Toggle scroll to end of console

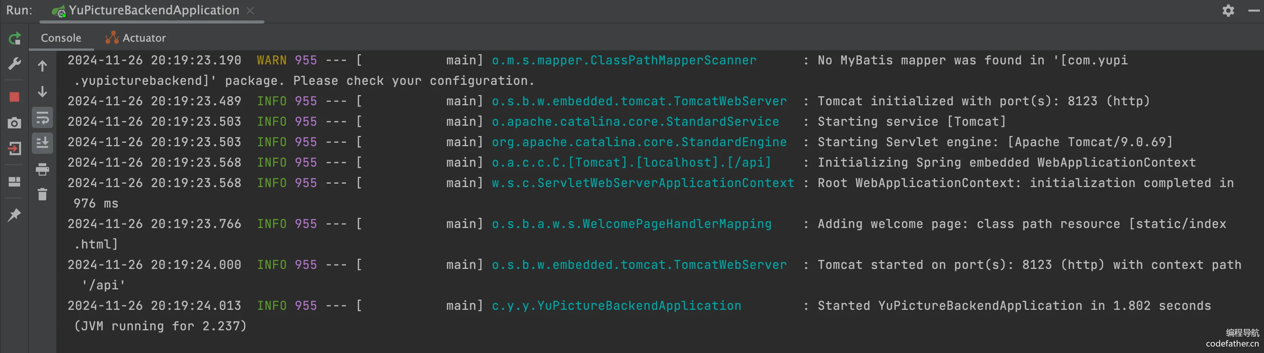pyautogui.click(x=43, y=143)
